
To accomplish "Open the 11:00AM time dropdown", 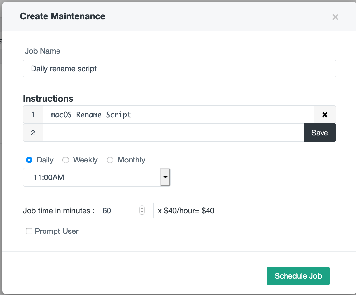I will pos(94,177).
